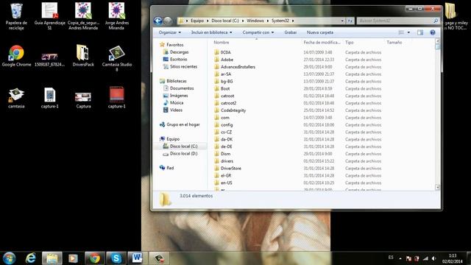The height and width of the screenshot is (265, 471).
Task: Open the view options dropdown arrow
Action: pyautogui.click(x=408, y=32)
